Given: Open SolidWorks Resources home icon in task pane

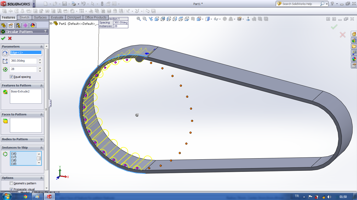Looking at the screenshot, I should pos(354,34).
